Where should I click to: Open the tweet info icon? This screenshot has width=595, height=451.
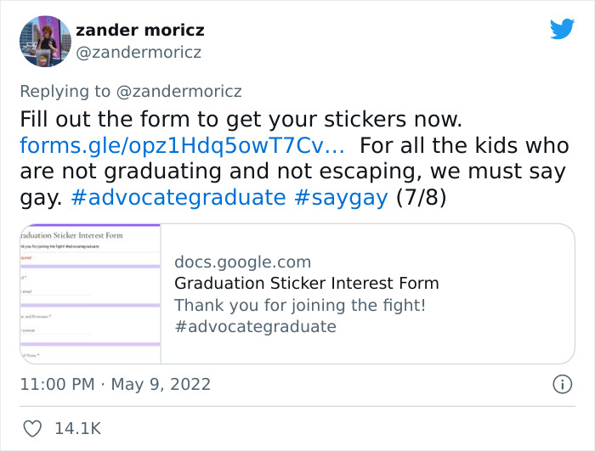click(x=562, y=384)
